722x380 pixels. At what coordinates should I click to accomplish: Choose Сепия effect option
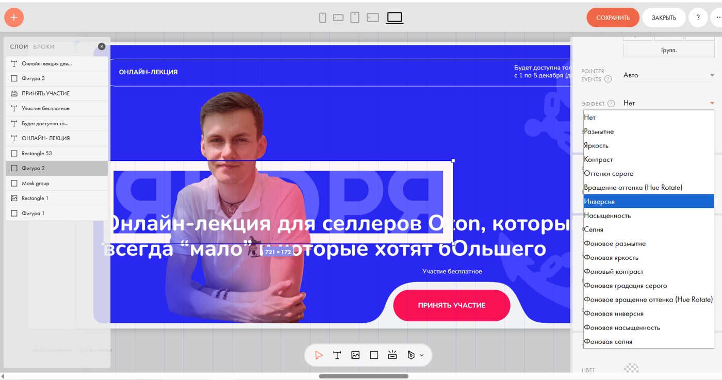649,229
